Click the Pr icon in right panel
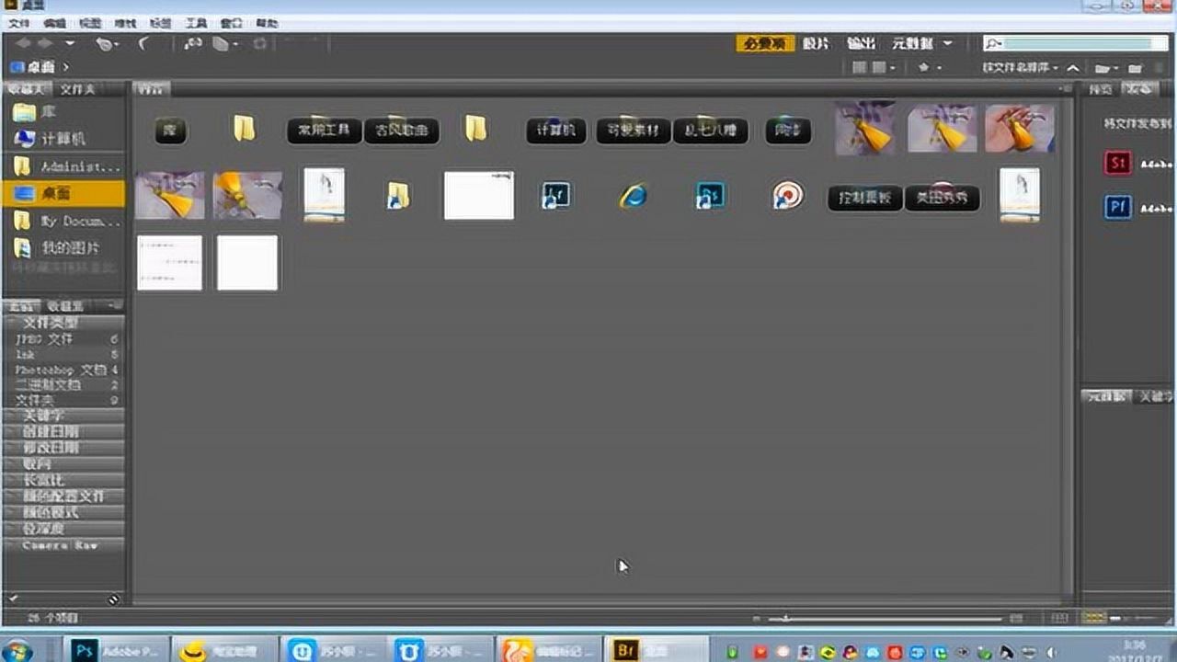The image size is (1177, 662). click(x=1117, y=208)
